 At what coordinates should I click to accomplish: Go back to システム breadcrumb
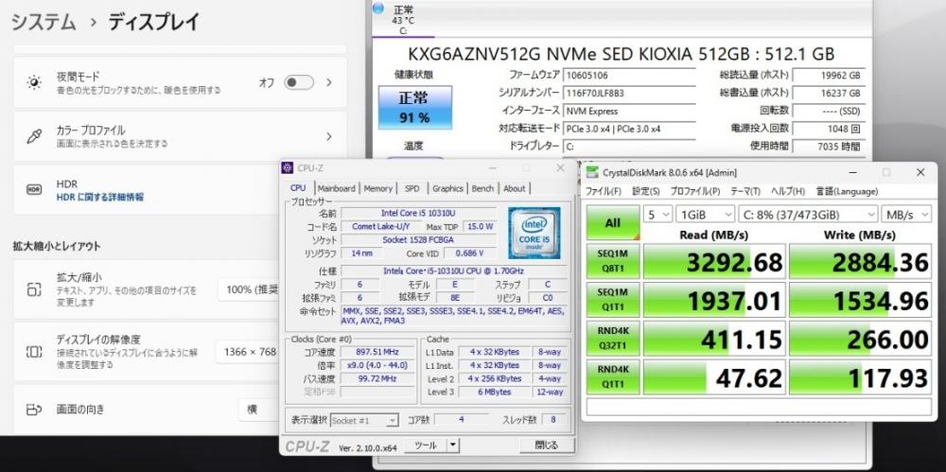(44, 23)
